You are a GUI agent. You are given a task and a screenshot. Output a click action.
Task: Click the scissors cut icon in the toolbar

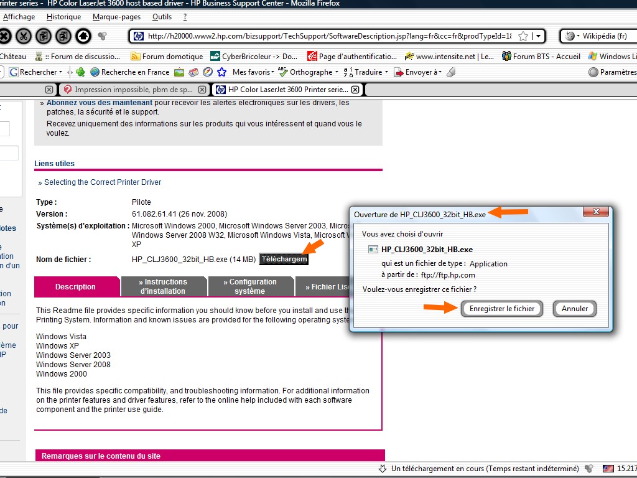click(24, 35)
